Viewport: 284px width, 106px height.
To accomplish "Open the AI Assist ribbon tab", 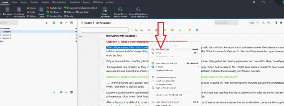I will 110,2.
